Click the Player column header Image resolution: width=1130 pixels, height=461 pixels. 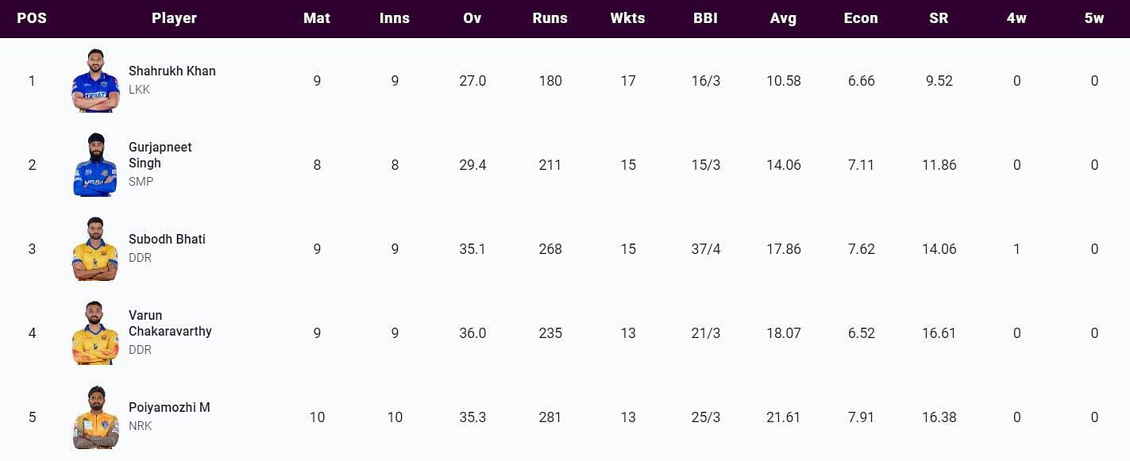174,18
